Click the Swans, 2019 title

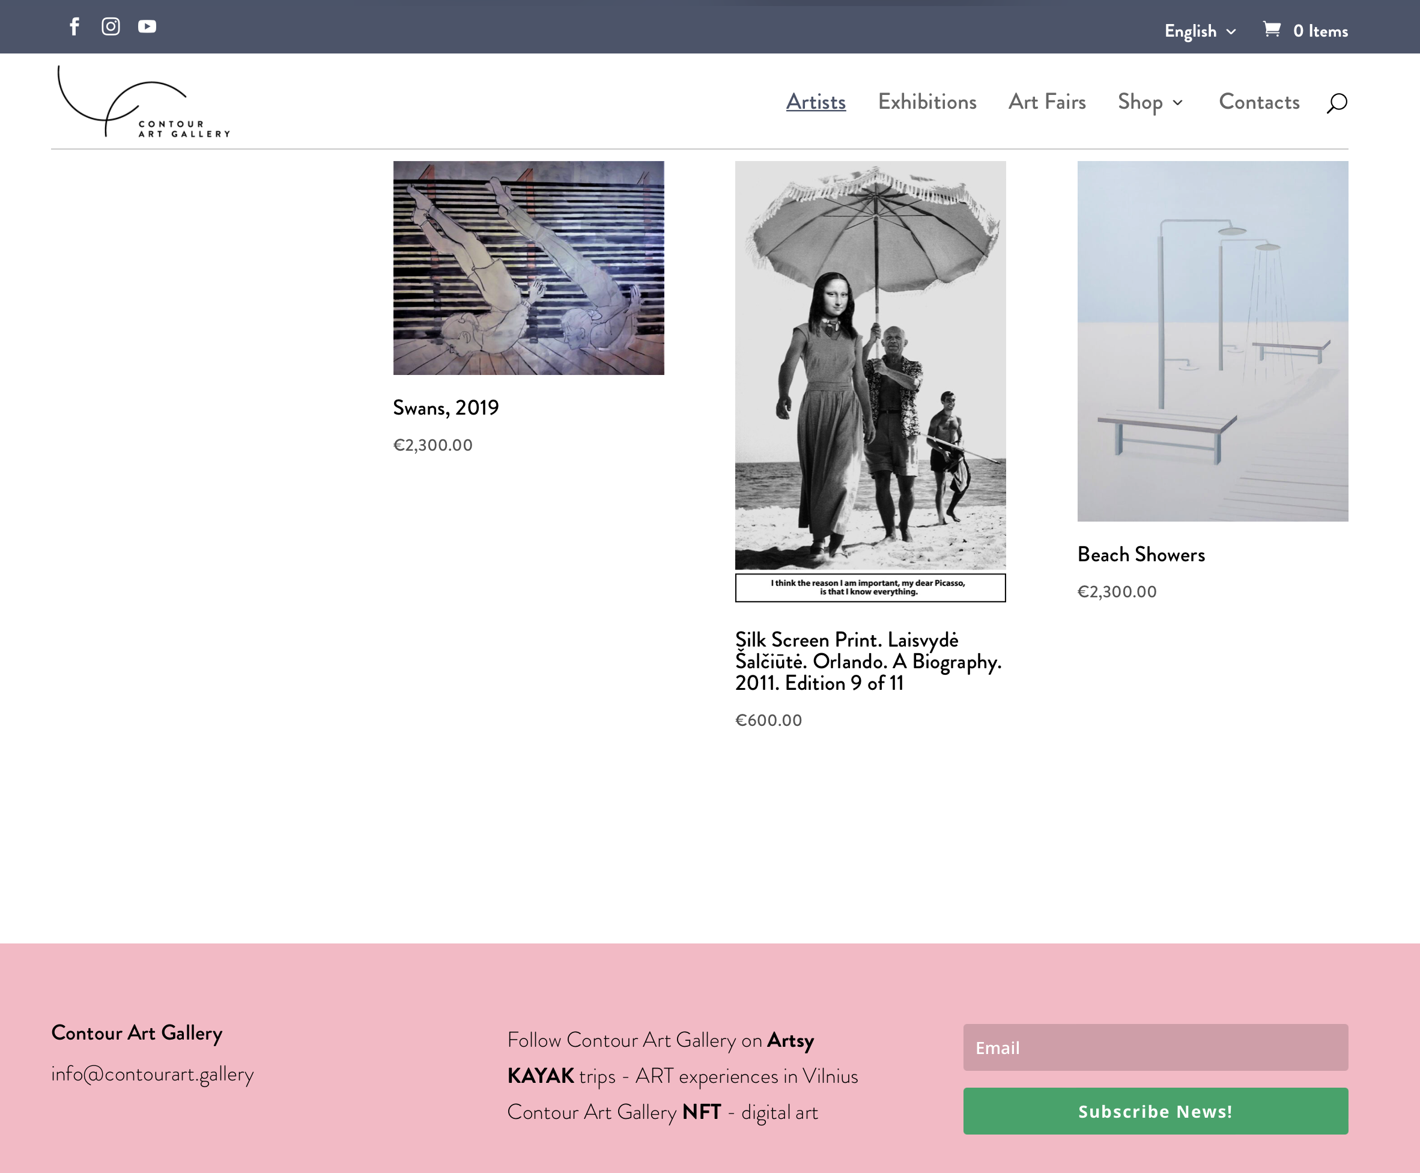tap(446, 408)
